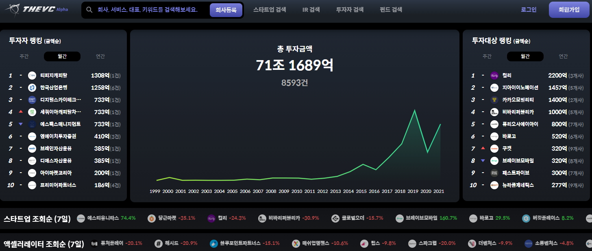Screen dimensions: 592x251
Task: Select the 카카오모빌리티 logo icon
Action: (494, 100)
